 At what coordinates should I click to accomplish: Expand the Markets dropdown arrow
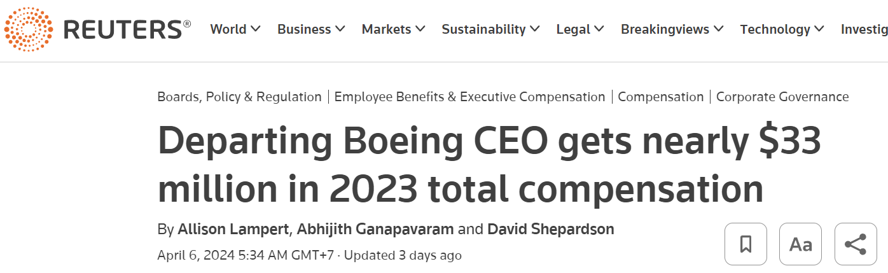[420, 29]
